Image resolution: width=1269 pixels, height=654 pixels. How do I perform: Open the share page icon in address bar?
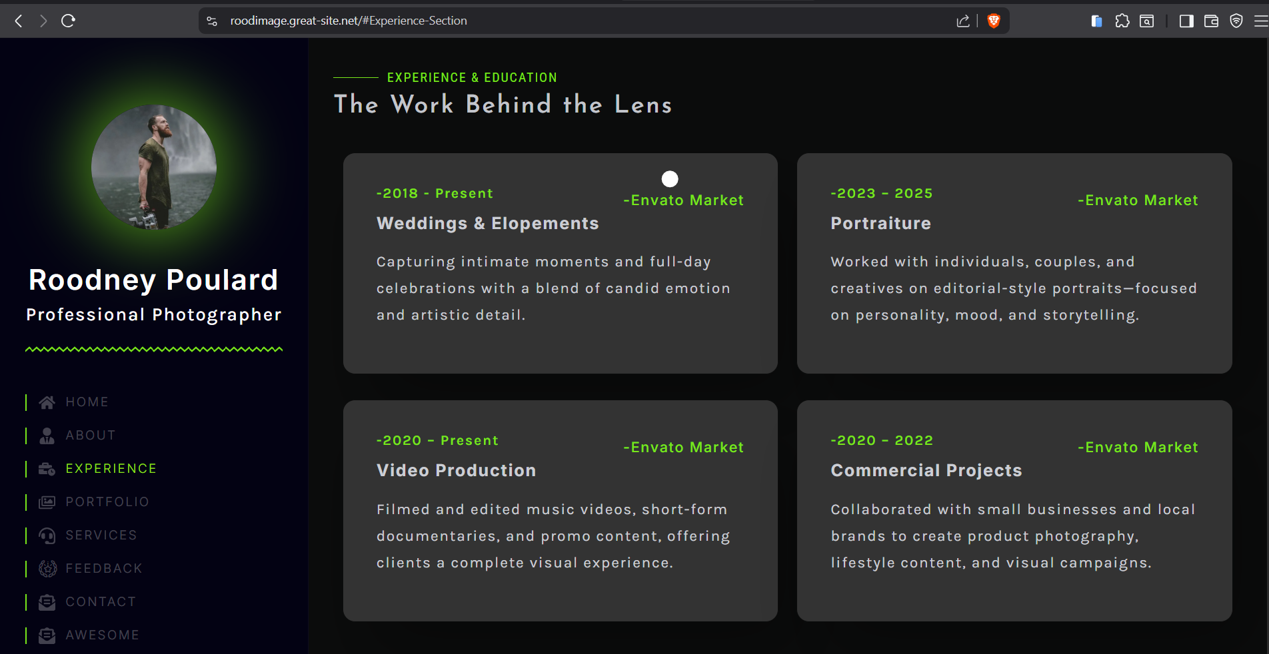(963, 21)
